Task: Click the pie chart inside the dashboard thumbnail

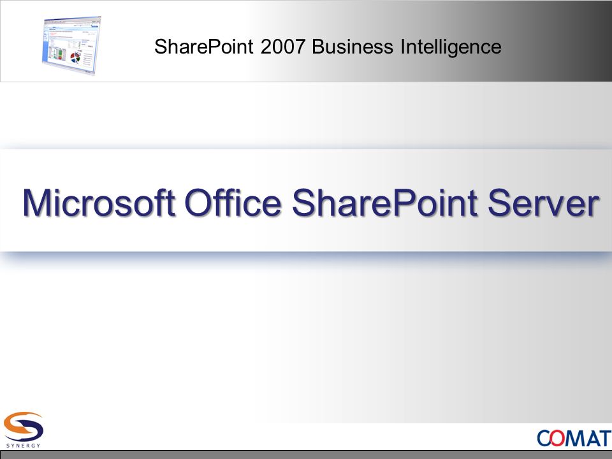Action: click(x=75, y=58)
